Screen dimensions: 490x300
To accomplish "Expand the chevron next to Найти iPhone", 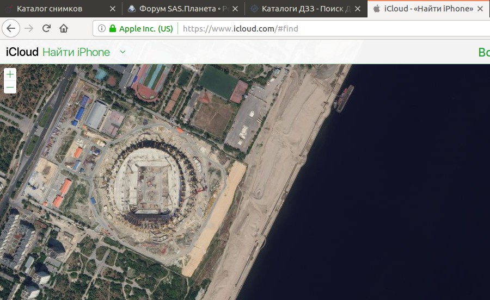I will [122, 52].
